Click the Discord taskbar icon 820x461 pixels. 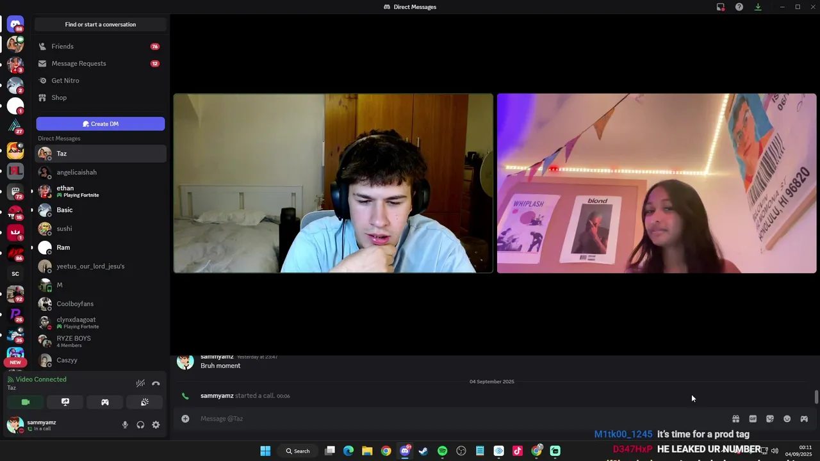pyautogui.click(x=405, y=451)
